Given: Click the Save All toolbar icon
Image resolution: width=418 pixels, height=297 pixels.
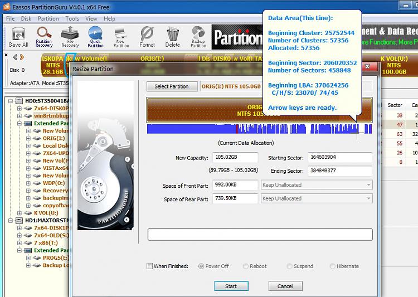Looking at the screenshot, I should [18, 37].
